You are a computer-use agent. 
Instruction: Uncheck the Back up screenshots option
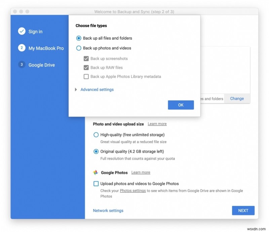click(x=86, y=59)
